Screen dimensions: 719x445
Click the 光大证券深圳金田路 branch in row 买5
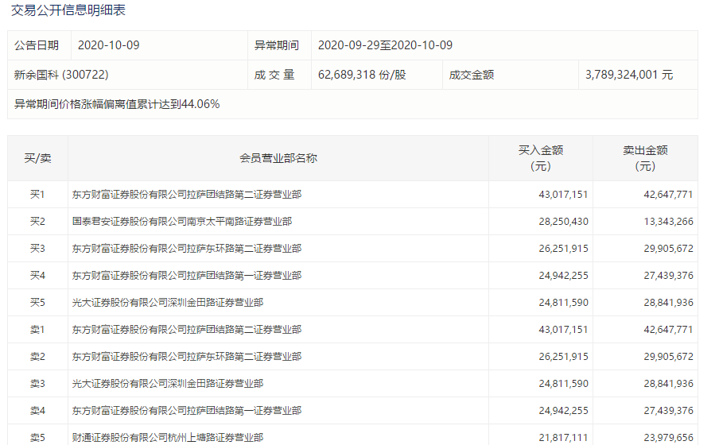168,303
